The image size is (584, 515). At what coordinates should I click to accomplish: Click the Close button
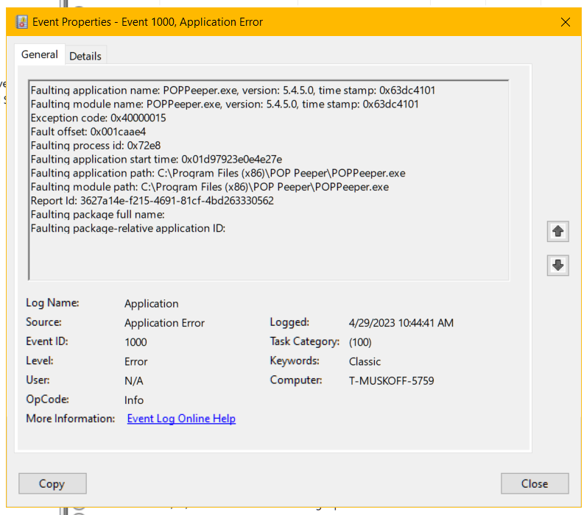click(535, 483)
